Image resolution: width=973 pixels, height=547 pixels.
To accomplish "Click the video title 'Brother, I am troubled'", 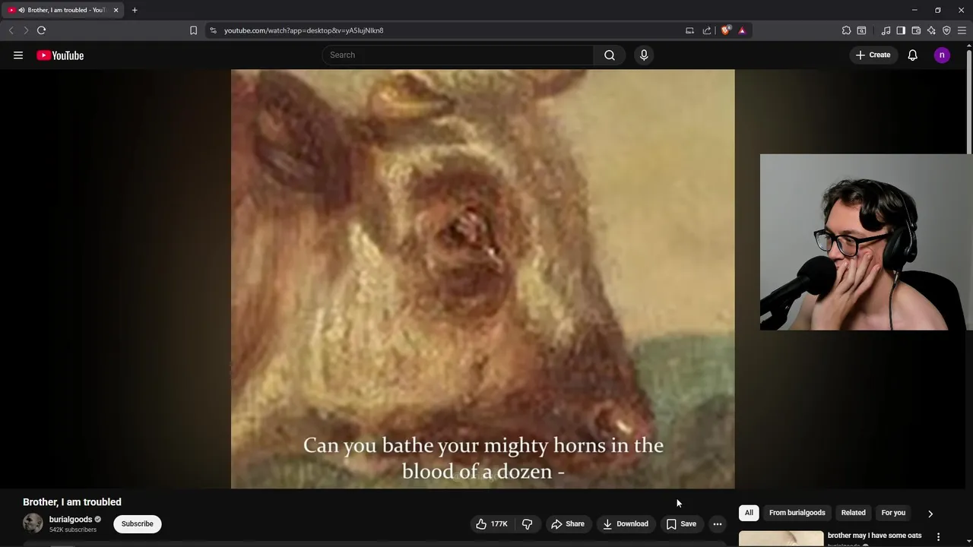I will pos(72,502).
